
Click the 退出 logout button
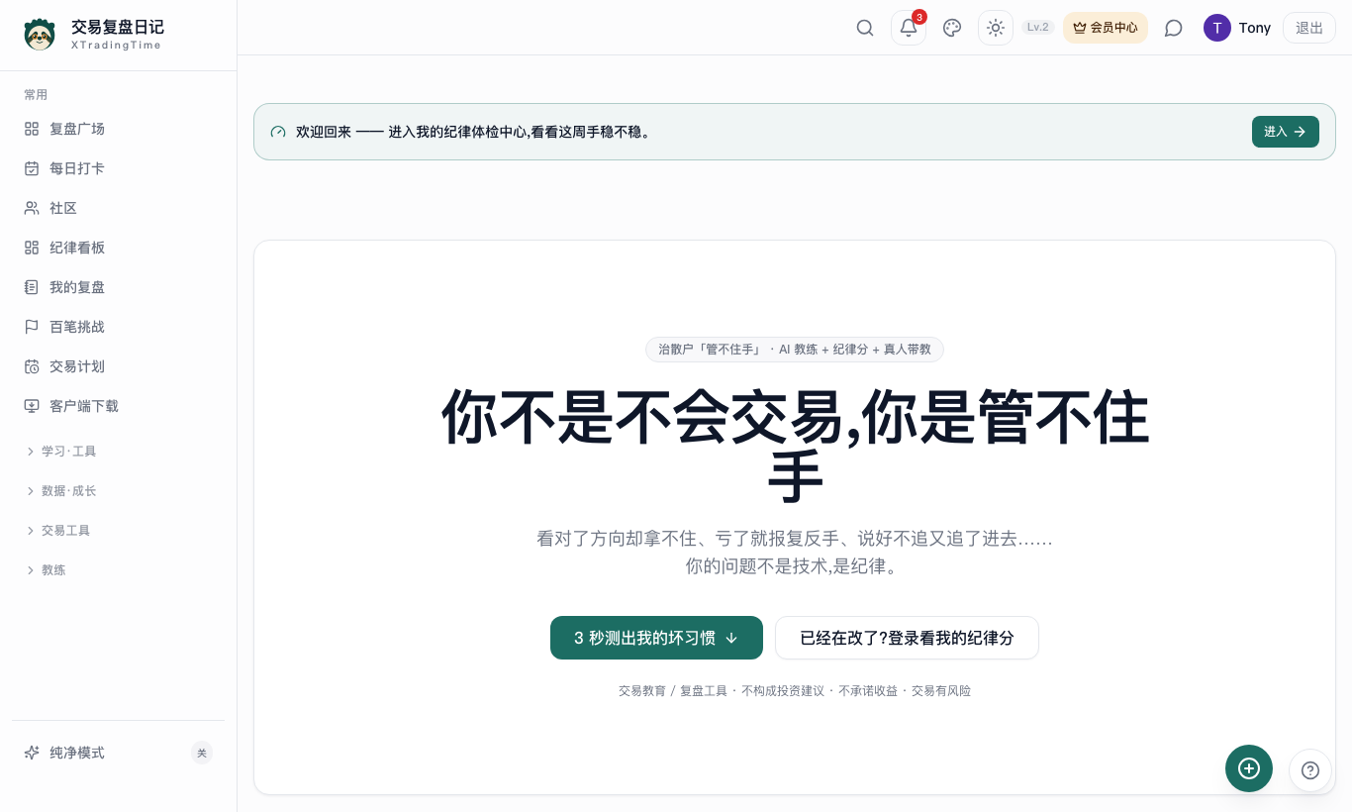1309,28
